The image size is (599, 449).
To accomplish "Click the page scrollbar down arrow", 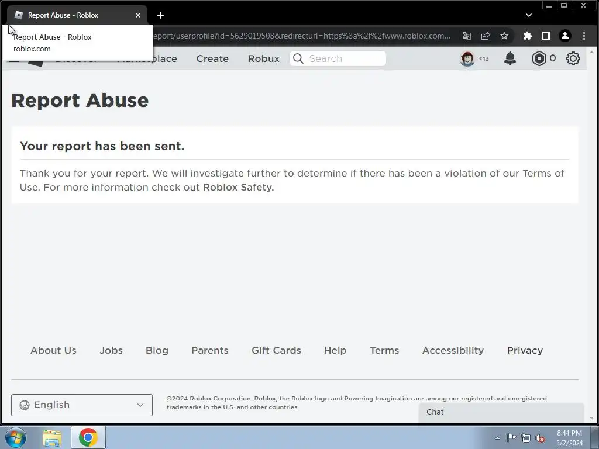I will click(x=592, y=419).
